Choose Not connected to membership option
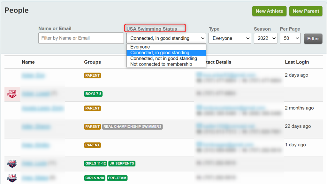This screenshot has width=327, height=184. 166,64
